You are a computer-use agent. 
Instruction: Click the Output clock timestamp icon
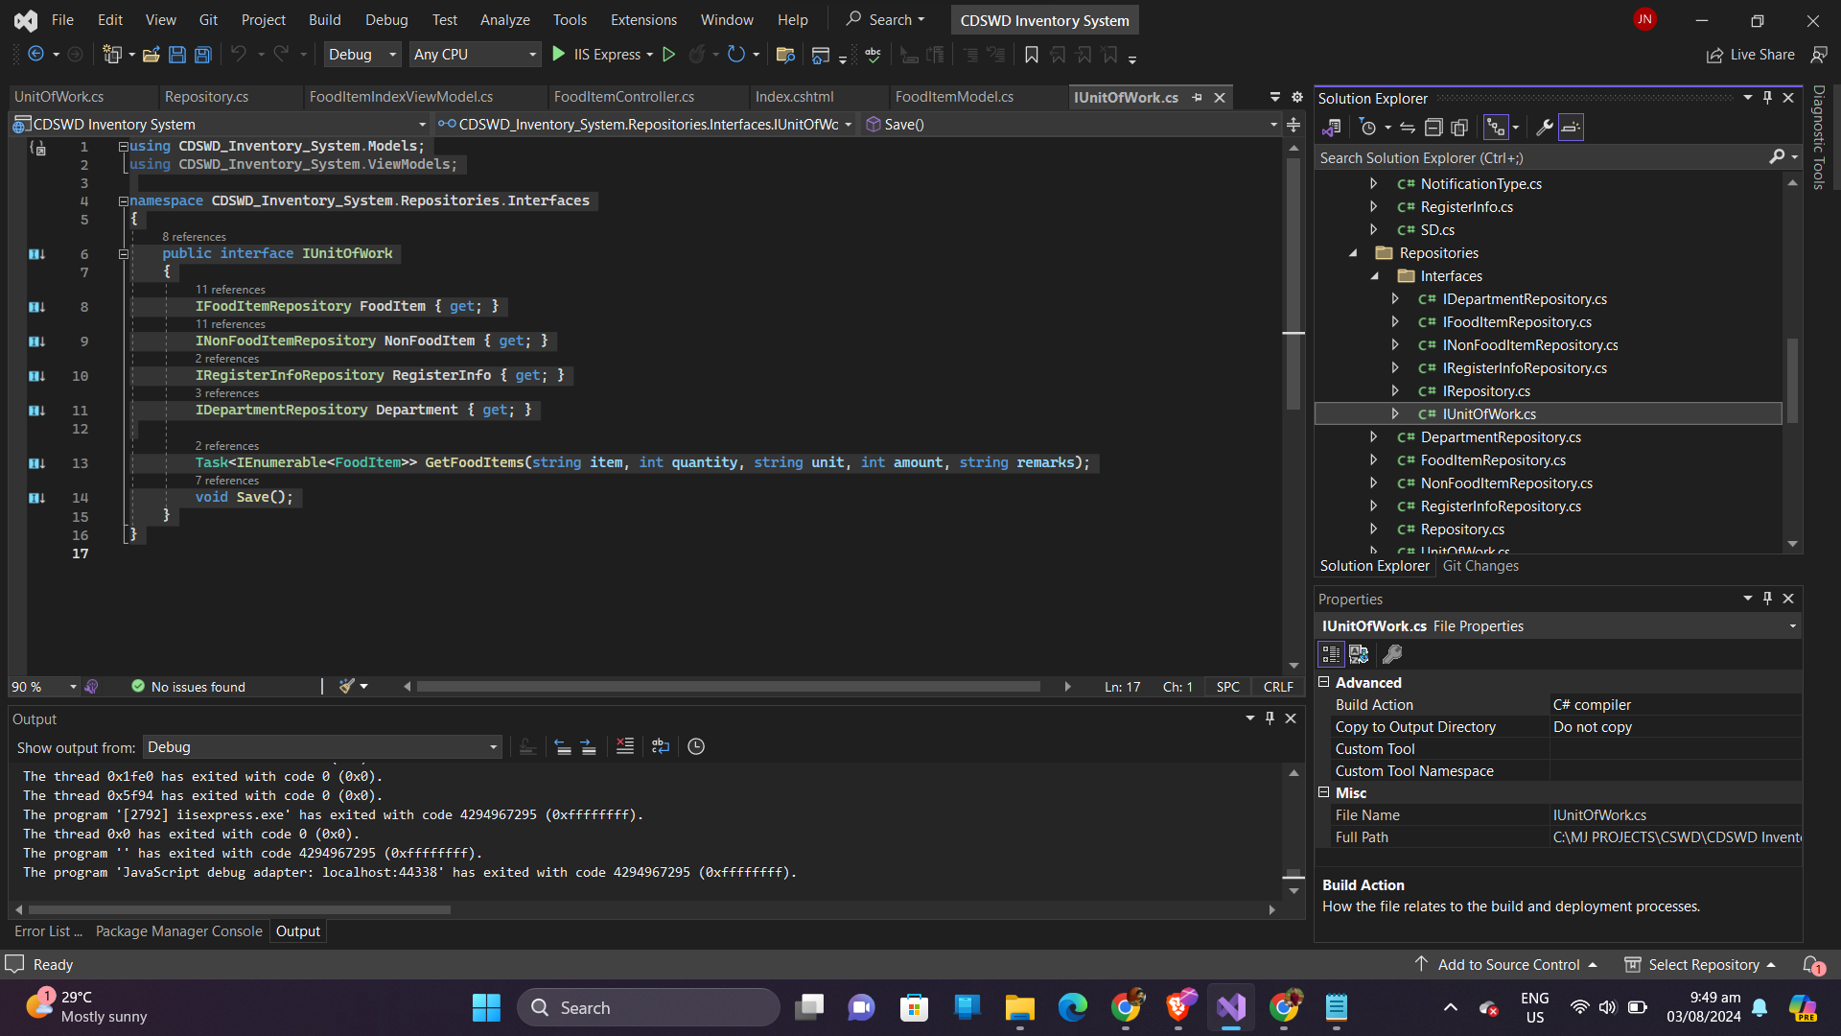[696, 746]
